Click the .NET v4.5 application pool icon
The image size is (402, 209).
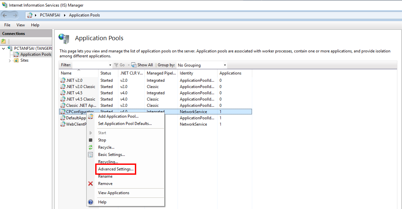click(63, 93)
